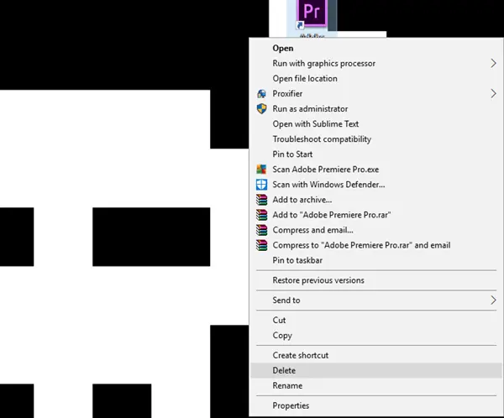Select Rename from the context menu
The height and width of the screenshot is (418, 504).
(375, 385)
